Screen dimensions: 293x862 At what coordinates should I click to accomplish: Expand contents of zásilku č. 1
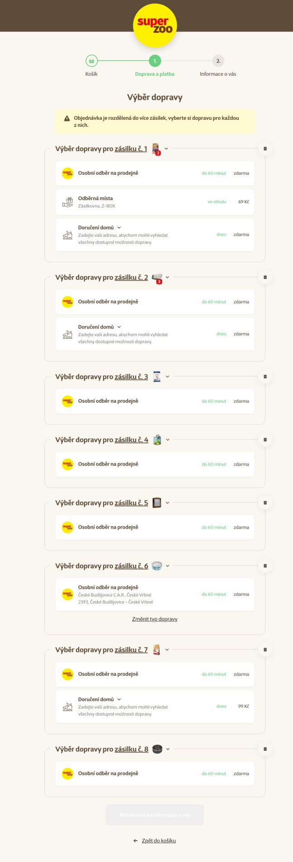coord(166,149)
